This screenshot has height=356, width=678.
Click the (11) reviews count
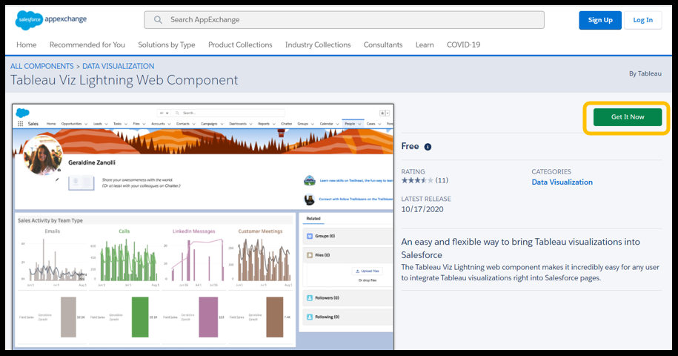[x=442, y=180]
